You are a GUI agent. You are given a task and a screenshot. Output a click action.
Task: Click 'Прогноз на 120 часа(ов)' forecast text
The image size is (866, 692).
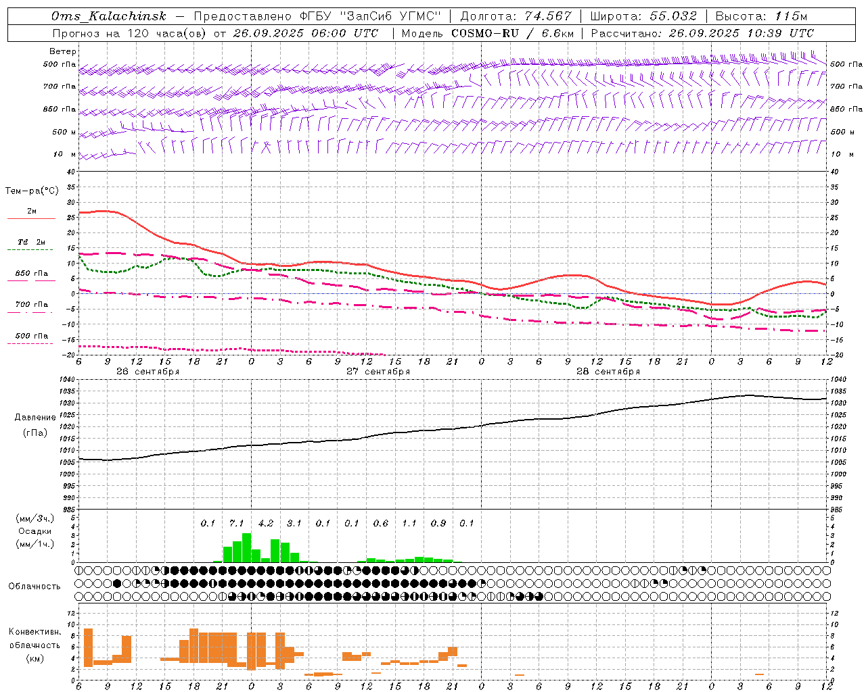(x=130, y=33)
